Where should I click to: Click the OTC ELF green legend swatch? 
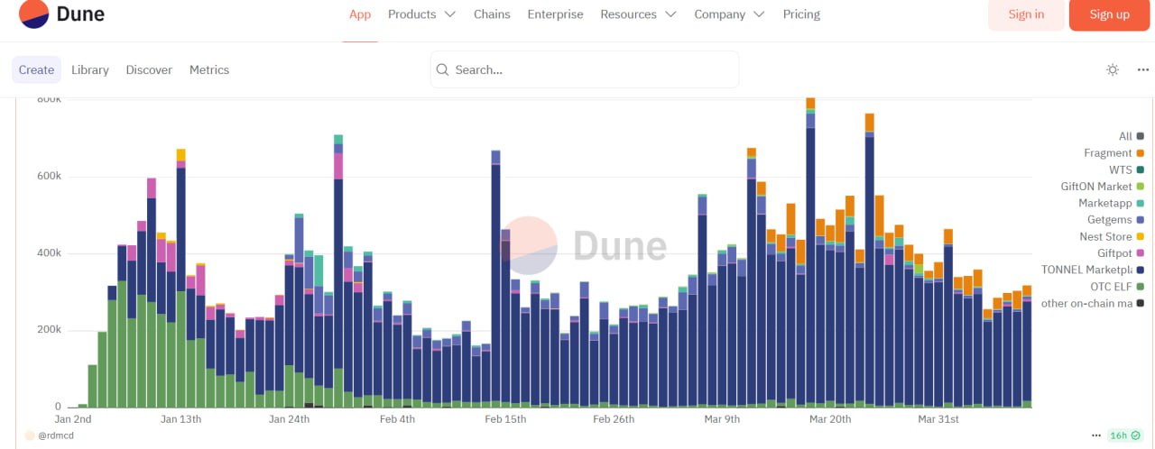coord(1141,287)
